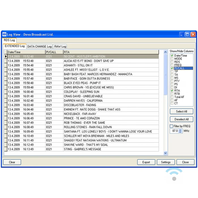Check the RDS column checkbox
198x198 pixels.
pyautogui.click(x=172, y=62)
